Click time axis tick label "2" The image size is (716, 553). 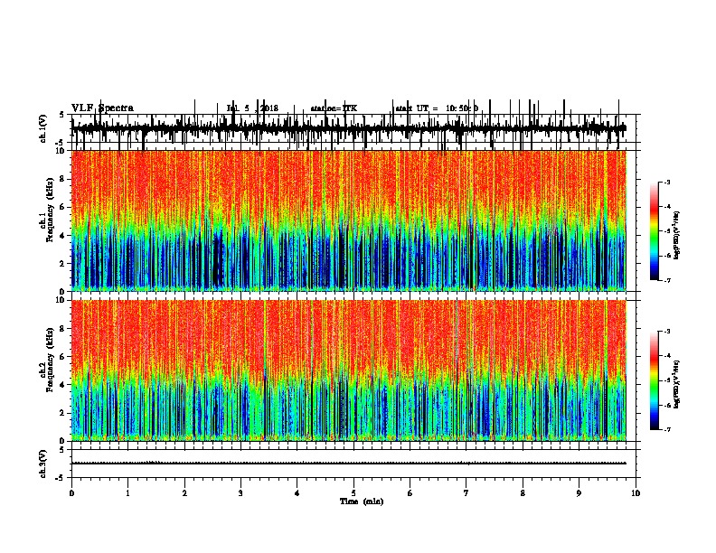click(184, 493)
